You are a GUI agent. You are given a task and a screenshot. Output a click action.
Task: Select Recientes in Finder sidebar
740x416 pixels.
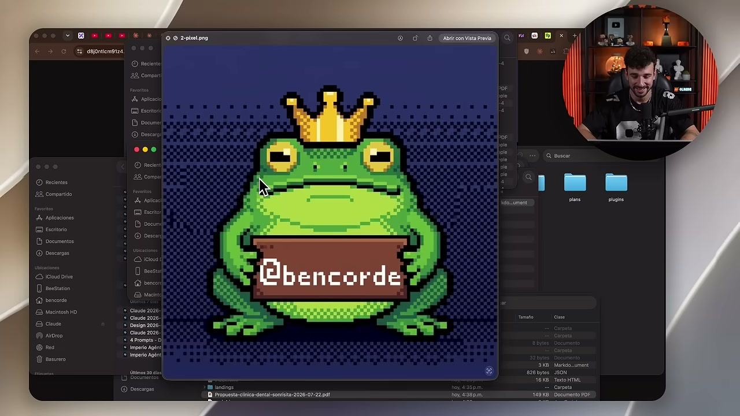56,183
